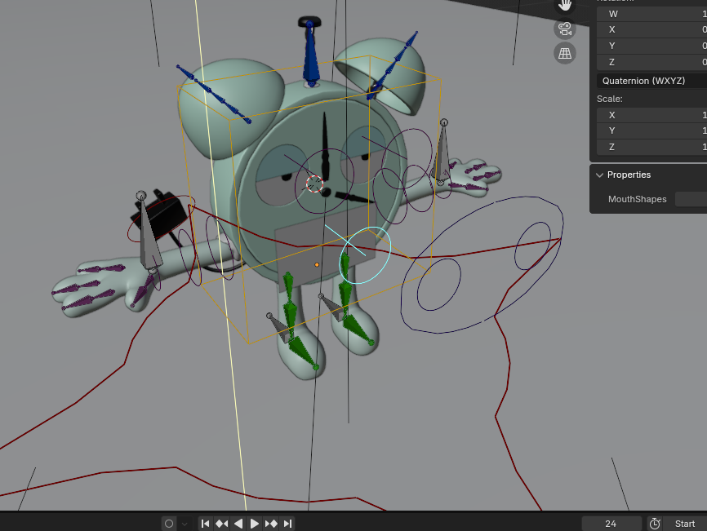Click the current frame field showing 24
707x531 pixels.
[611, 524]
